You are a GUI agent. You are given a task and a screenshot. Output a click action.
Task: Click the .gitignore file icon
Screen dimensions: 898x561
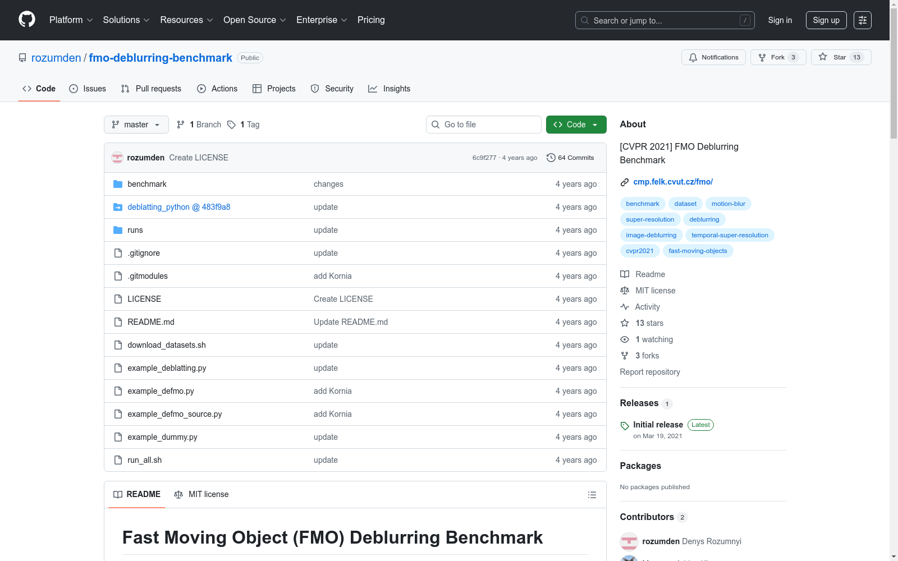(x=118, y=253)
